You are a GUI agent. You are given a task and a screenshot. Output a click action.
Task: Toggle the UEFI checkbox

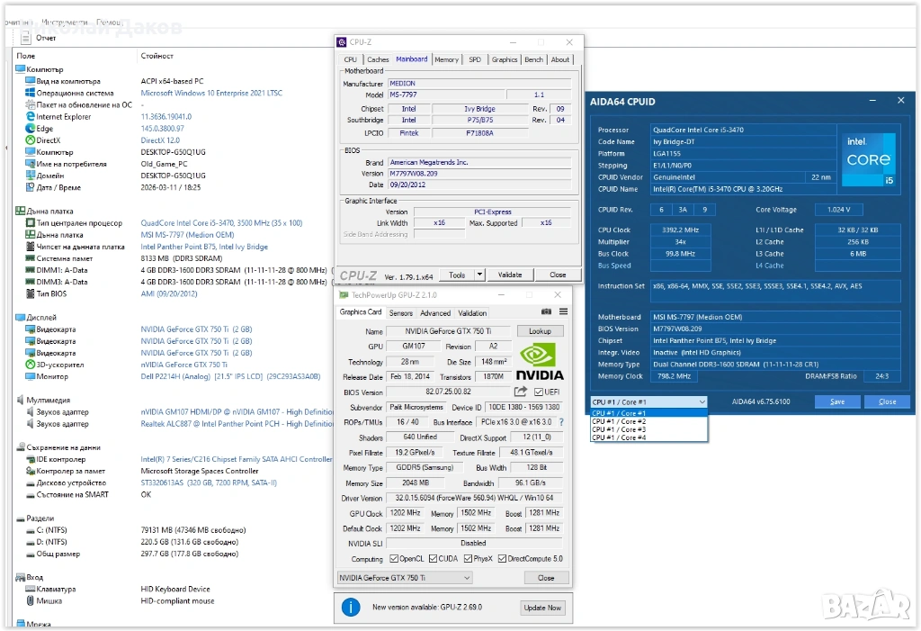coord(539,392)
